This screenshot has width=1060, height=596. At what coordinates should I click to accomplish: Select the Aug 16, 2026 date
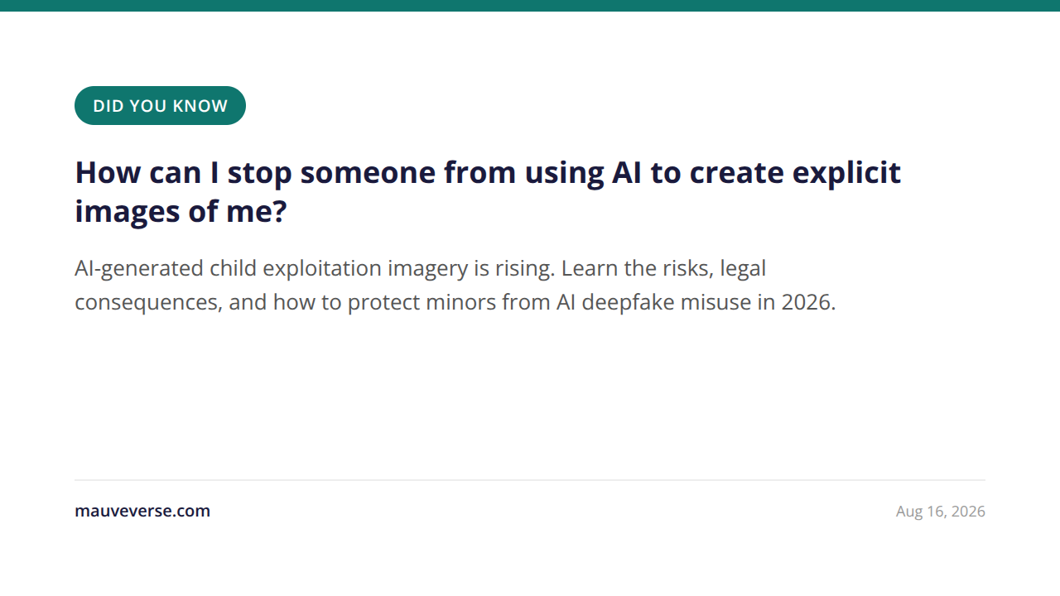coord(941,511)
